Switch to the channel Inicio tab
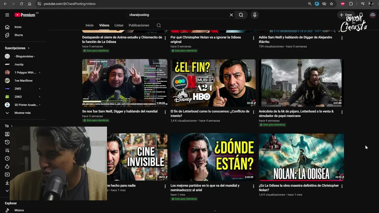This screenshot has height=213, width=379. coord(89,25)
